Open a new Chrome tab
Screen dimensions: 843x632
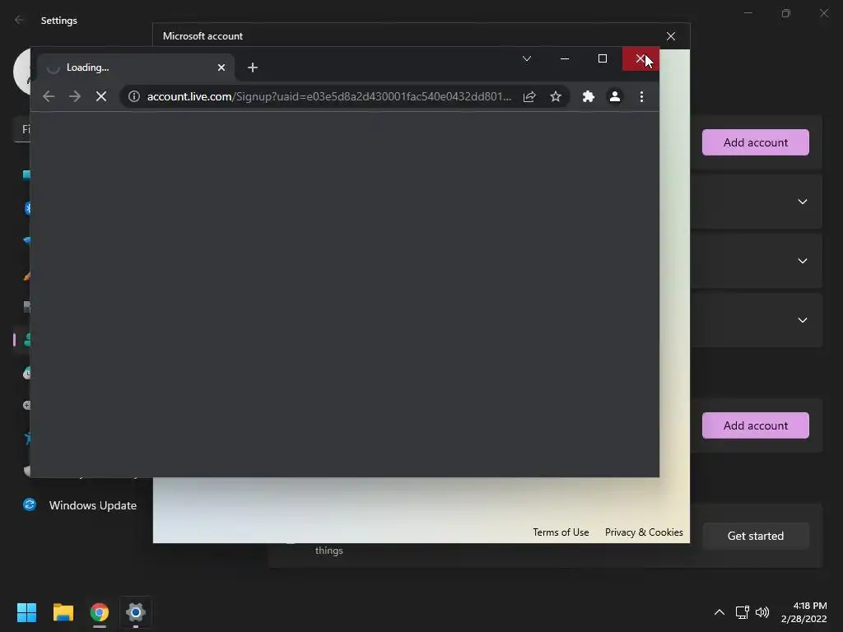252,67
